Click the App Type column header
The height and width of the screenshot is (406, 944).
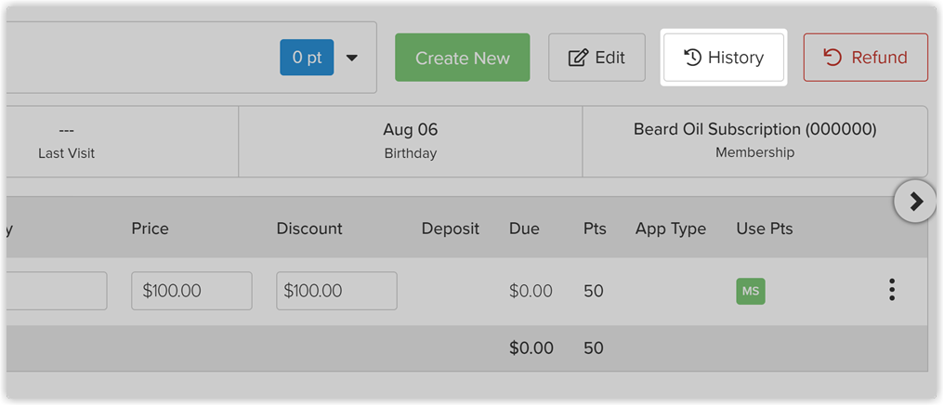(x=671, y=229)
